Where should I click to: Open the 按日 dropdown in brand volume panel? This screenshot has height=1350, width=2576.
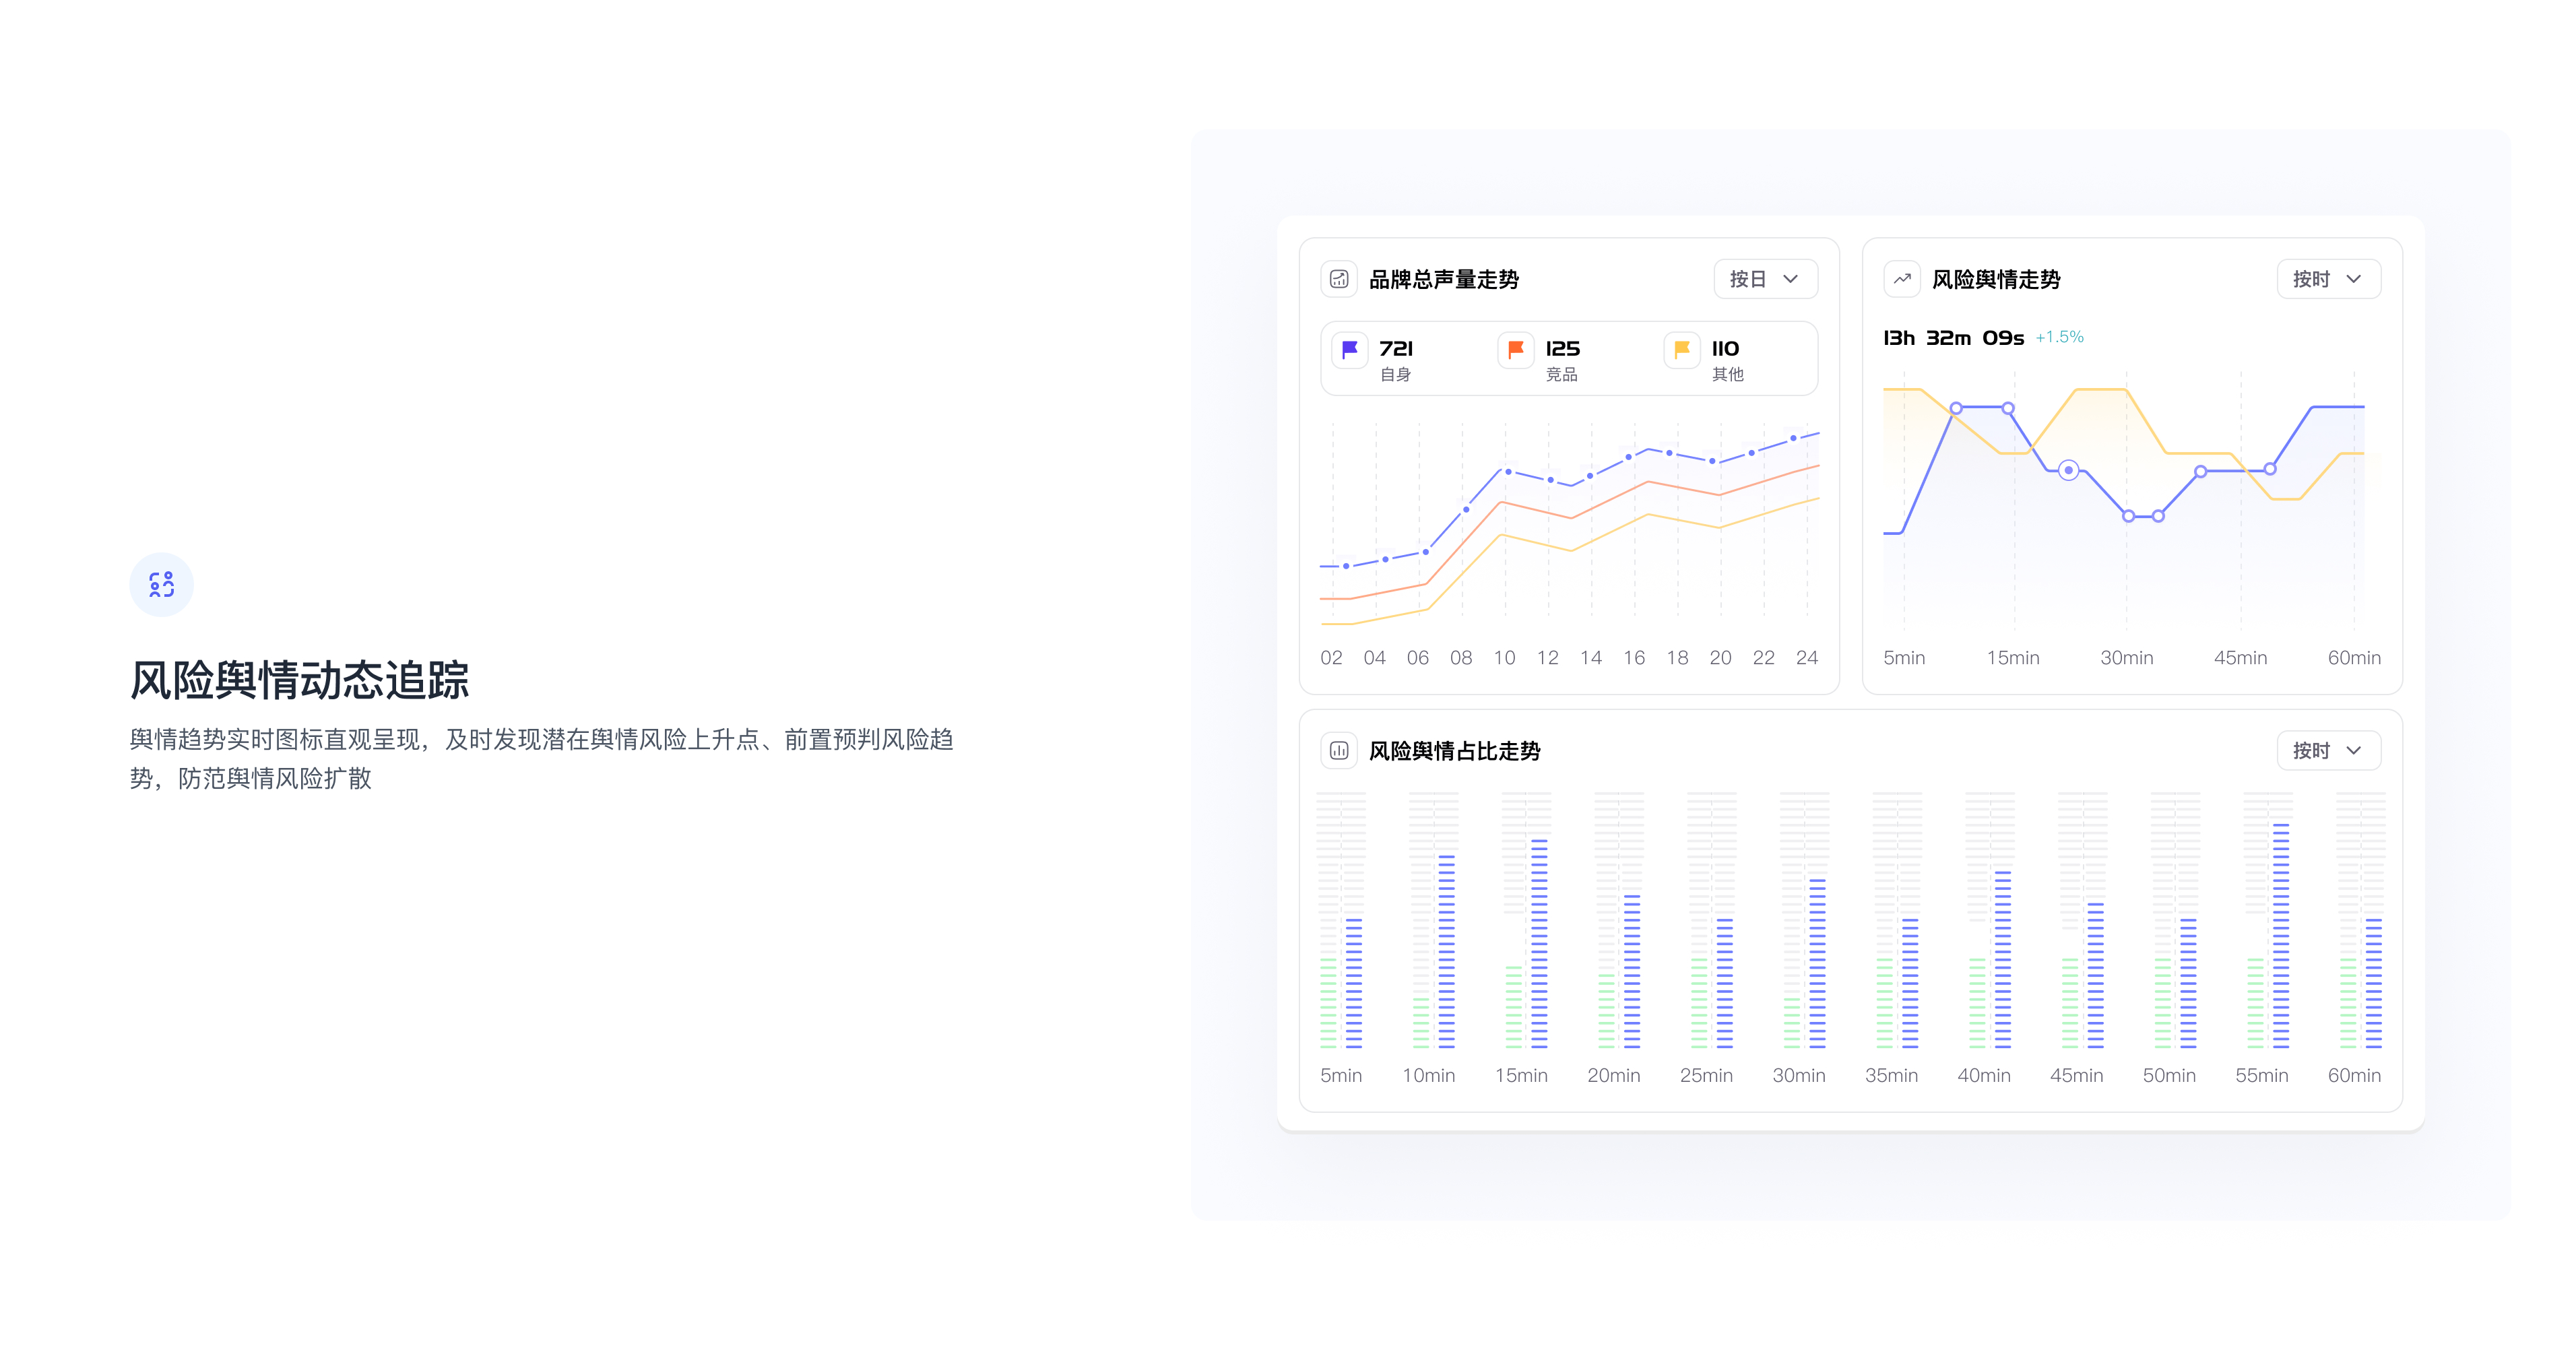pos(1765,279)
